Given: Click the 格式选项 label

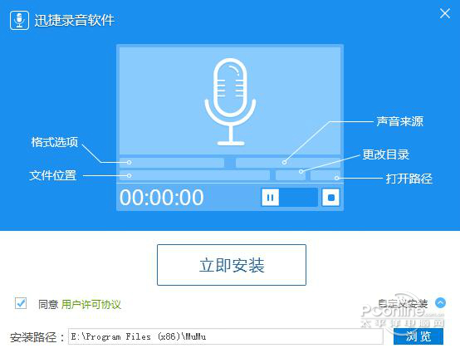Looking at the screenshot, I should tap(55, 142).
